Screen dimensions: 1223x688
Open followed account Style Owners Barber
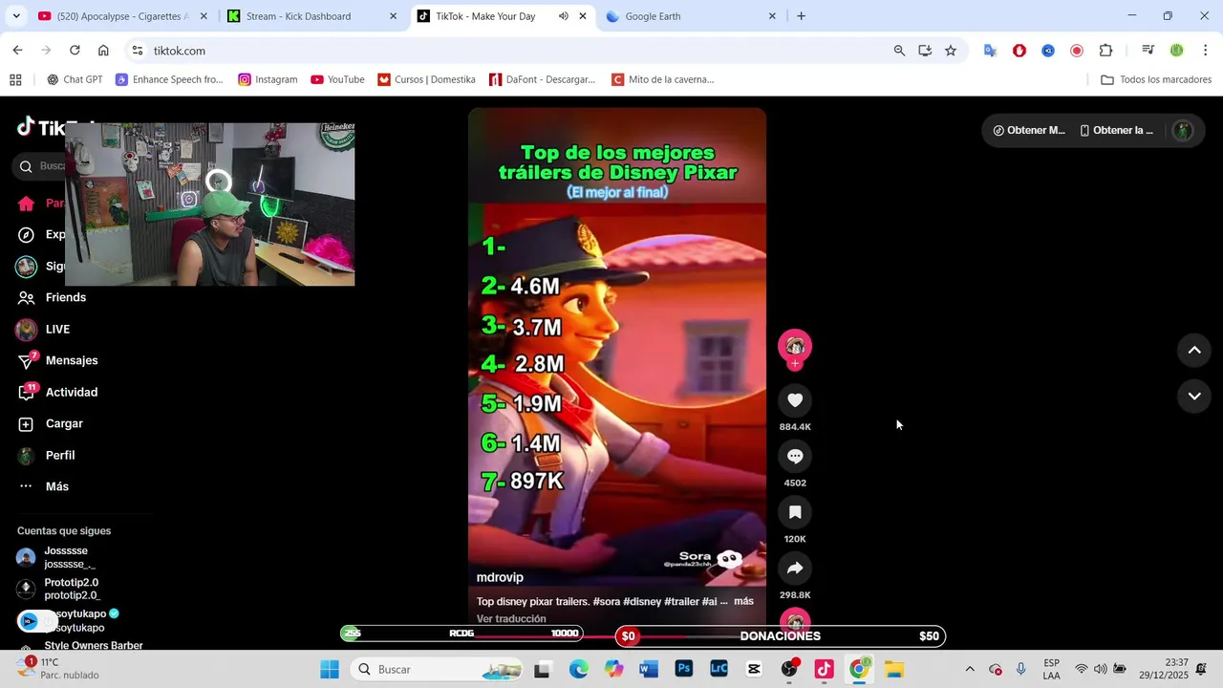click(94, 646)
